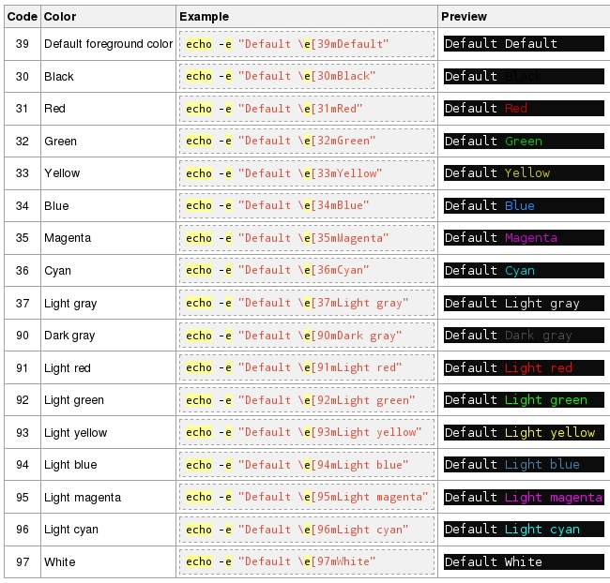This screenshot has height=583, width=610.
Task: Click the Example column header
Action: 307,16
